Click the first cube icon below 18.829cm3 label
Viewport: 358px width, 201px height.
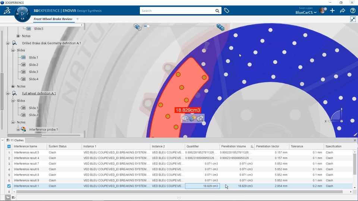tap(185, 118)
